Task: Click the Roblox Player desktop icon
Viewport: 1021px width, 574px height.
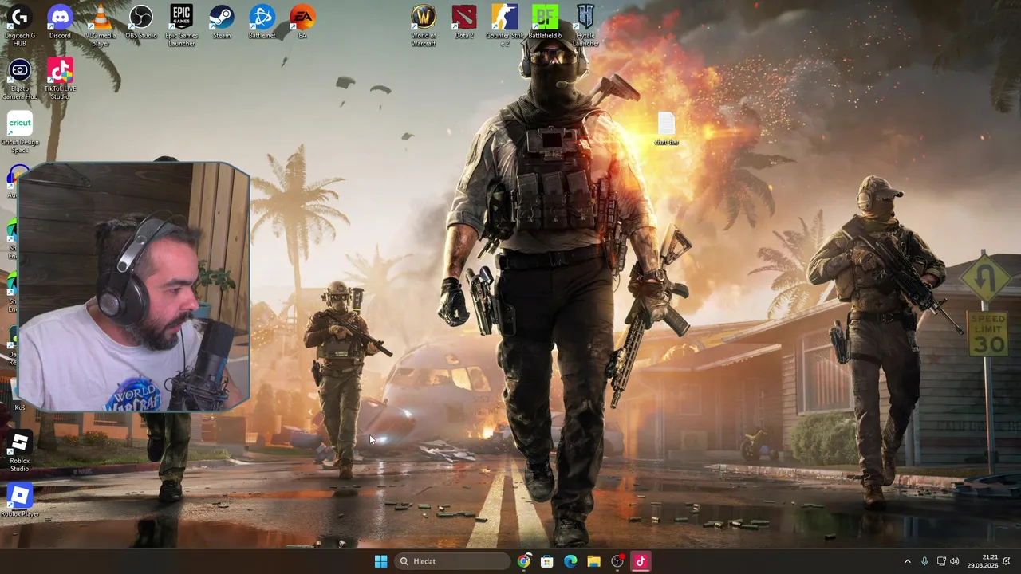Action: (20, 500)
